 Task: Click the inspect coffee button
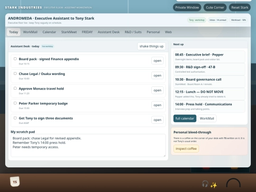[x=186, y=148]
